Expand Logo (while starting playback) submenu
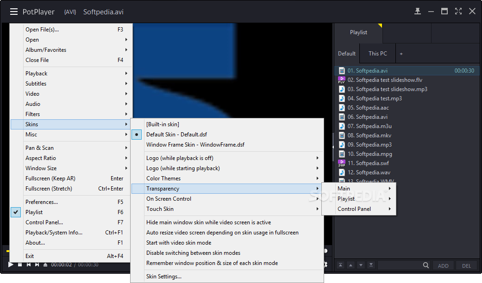This screenshot has height=283, width=482. 227,168
